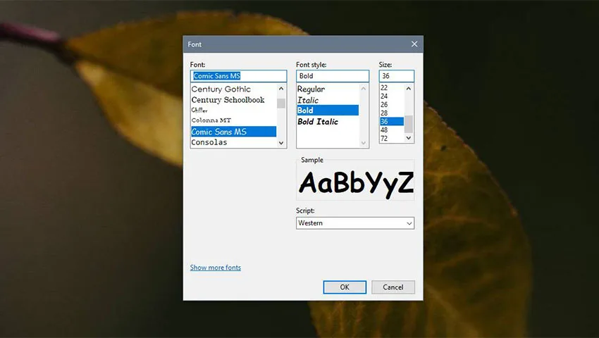Select Century Schoolbook font
599x338 pixels.
233,100
